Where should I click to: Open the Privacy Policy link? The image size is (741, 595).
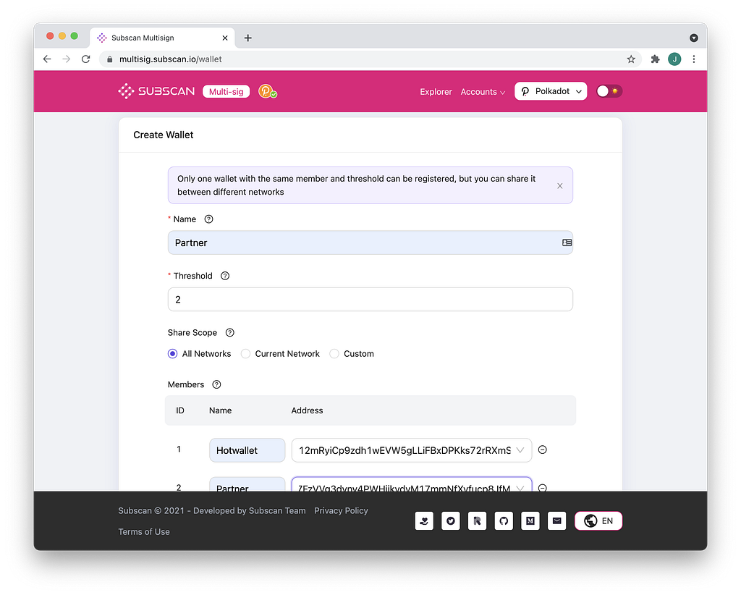[x=341, y=511]
